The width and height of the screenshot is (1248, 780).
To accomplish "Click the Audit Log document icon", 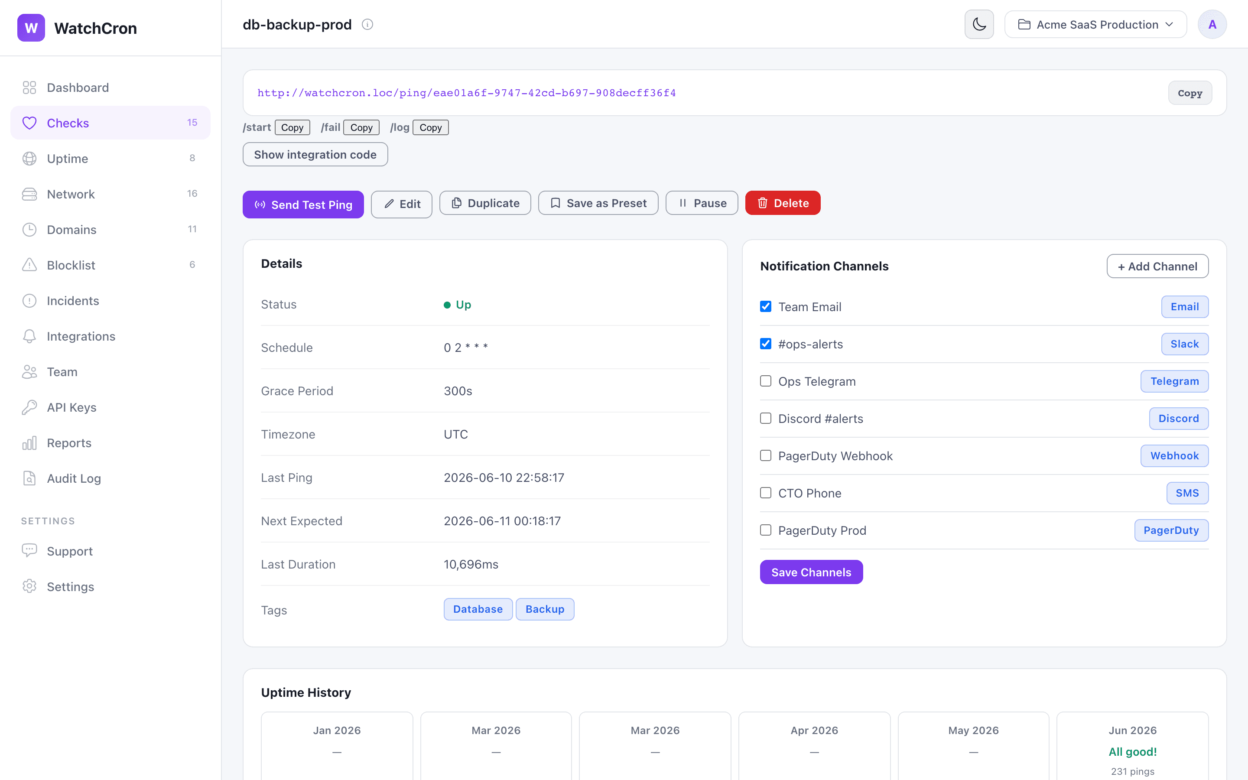I will (29, 479).
